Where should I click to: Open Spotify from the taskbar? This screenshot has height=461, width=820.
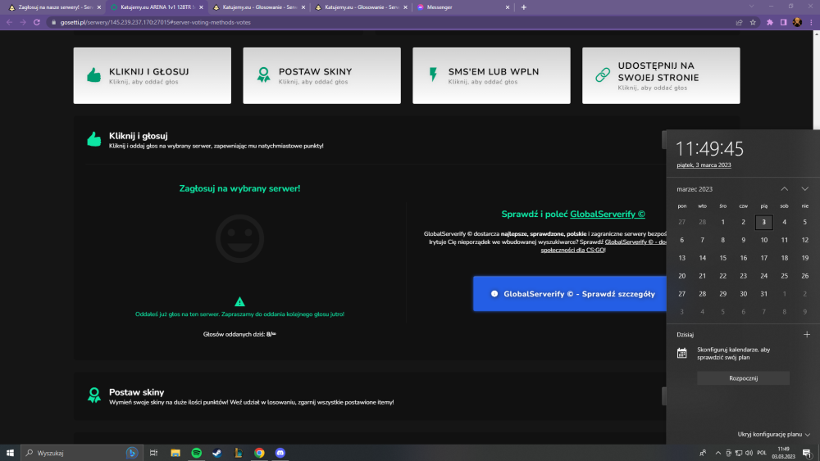click(196, 453)
